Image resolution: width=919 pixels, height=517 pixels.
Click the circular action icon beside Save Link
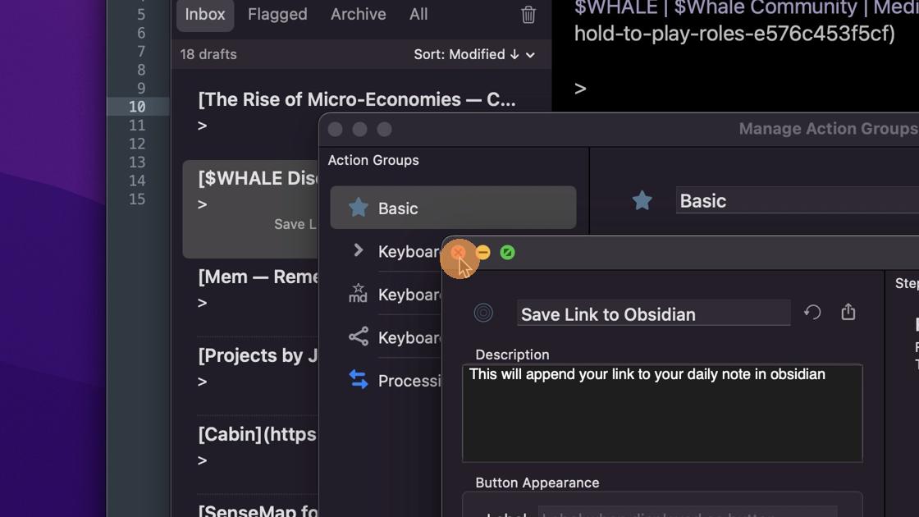[x=483, y=313]
